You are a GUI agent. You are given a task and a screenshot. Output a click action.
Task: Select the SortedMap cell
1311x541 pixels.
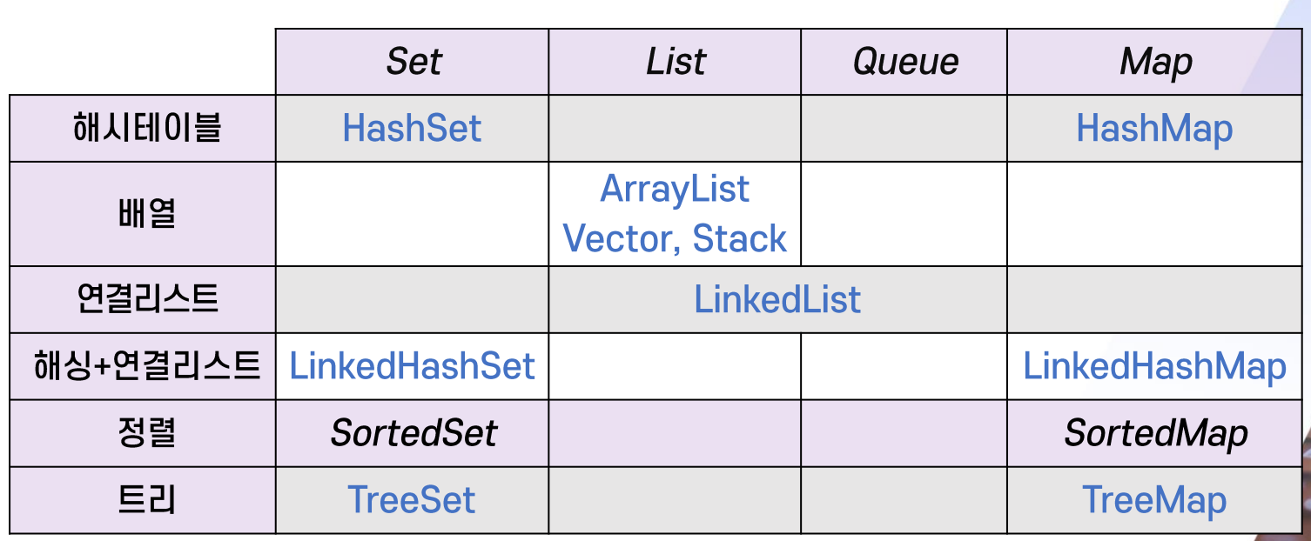(1156, 433)
